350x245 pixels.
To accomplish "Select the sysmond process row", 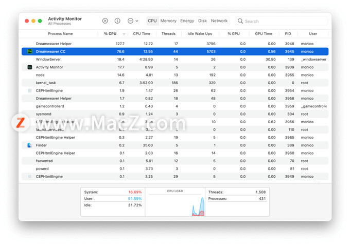I will pos(175,114).
